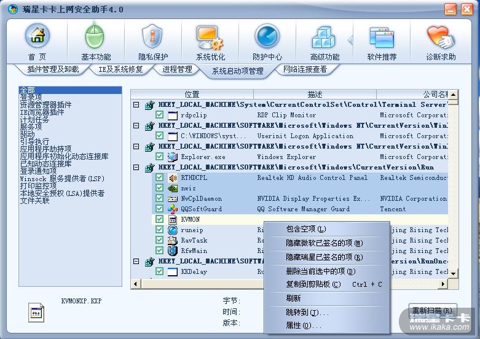Select 服务项 in category list
The width and height of the screenshot is (480, 339).
31,127
